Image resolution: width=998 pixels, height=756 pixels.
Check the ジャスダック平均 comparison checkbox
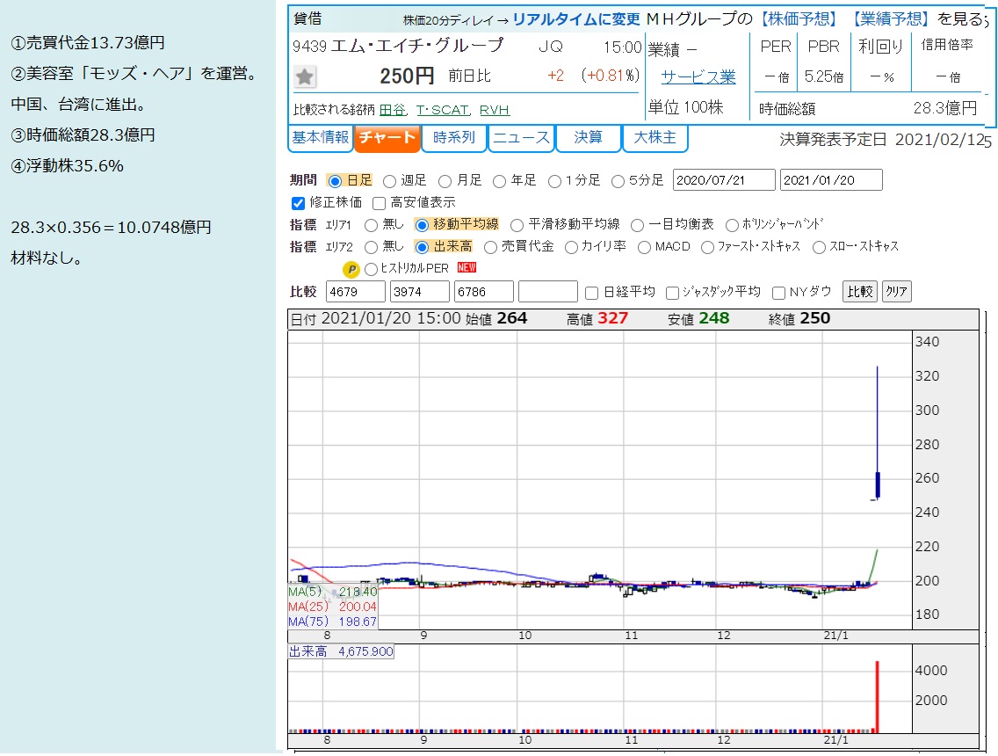coord(672,293)
